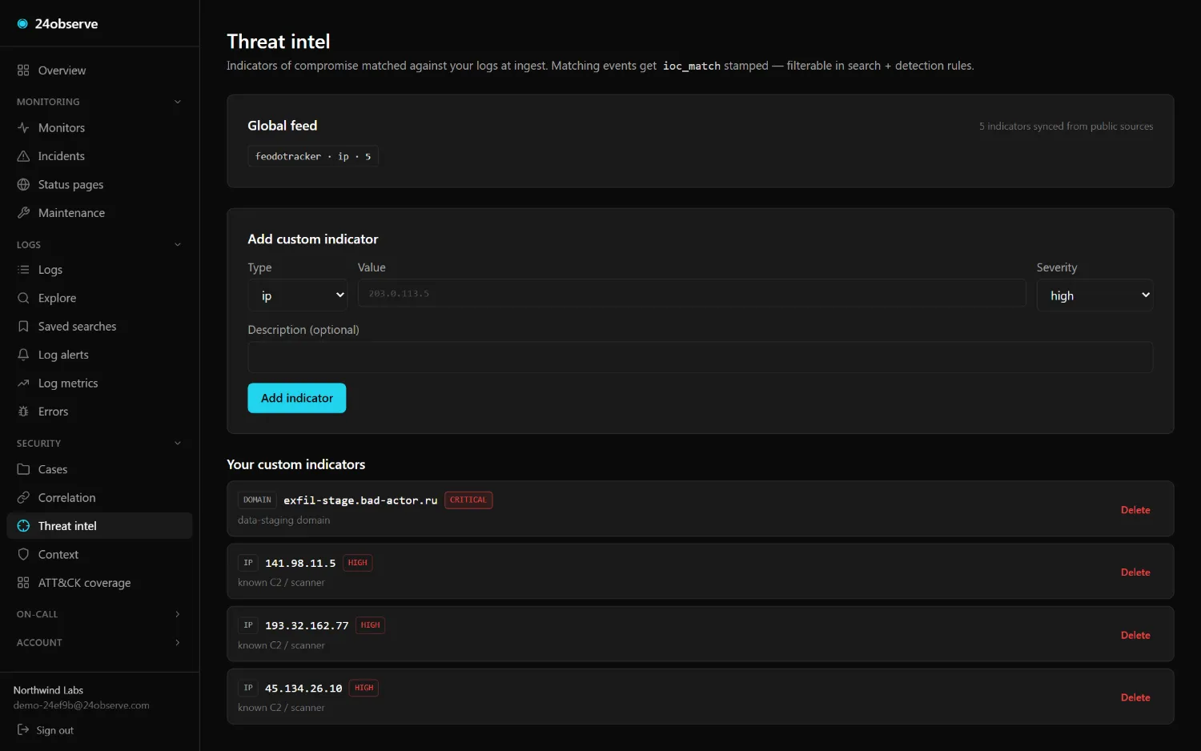The image size is (1201, 751).
Task: Collapse the Logs section chevron
Action: (x=178, y=245)
